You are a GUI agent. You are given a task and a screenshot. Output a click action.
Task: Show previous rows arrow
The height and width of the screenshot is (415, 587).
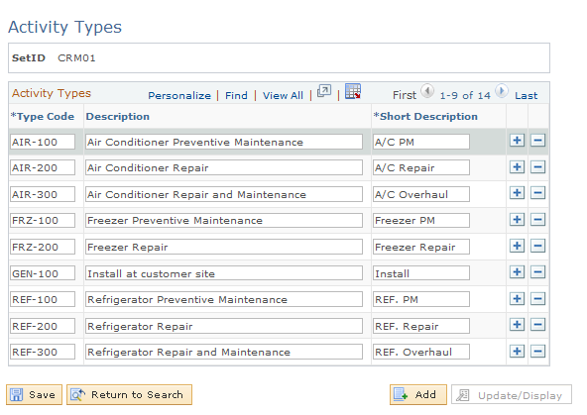click(x=427, y=91)
